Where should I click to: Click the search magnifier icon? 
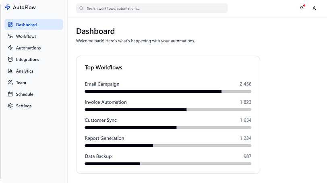(x=81, y=8)
